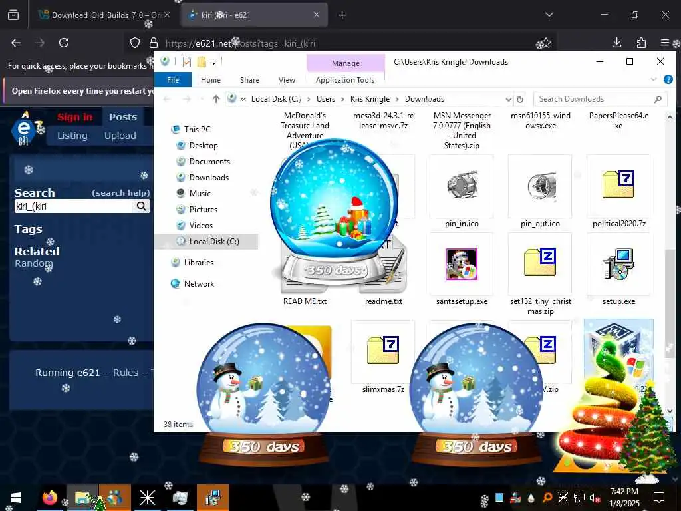Open the e621 search help link
Image resolution: width=681 pixels, height=511 pixels.
pos(121,192)
